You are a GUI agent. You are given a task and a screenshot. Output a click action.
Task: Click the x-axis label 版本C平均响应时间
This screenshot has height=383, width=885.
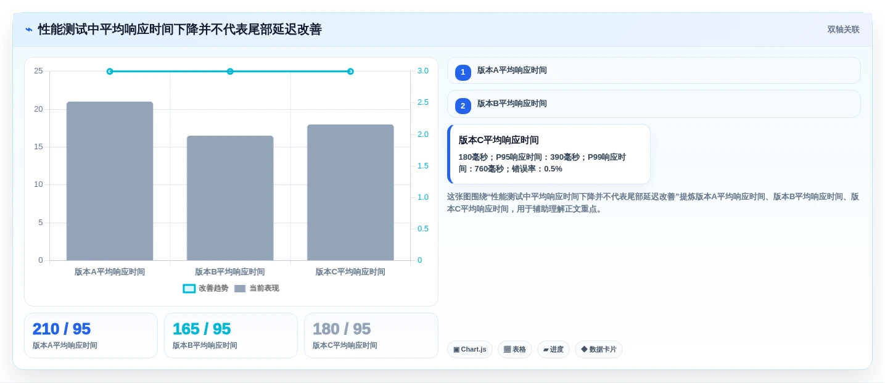pos(350,271)
